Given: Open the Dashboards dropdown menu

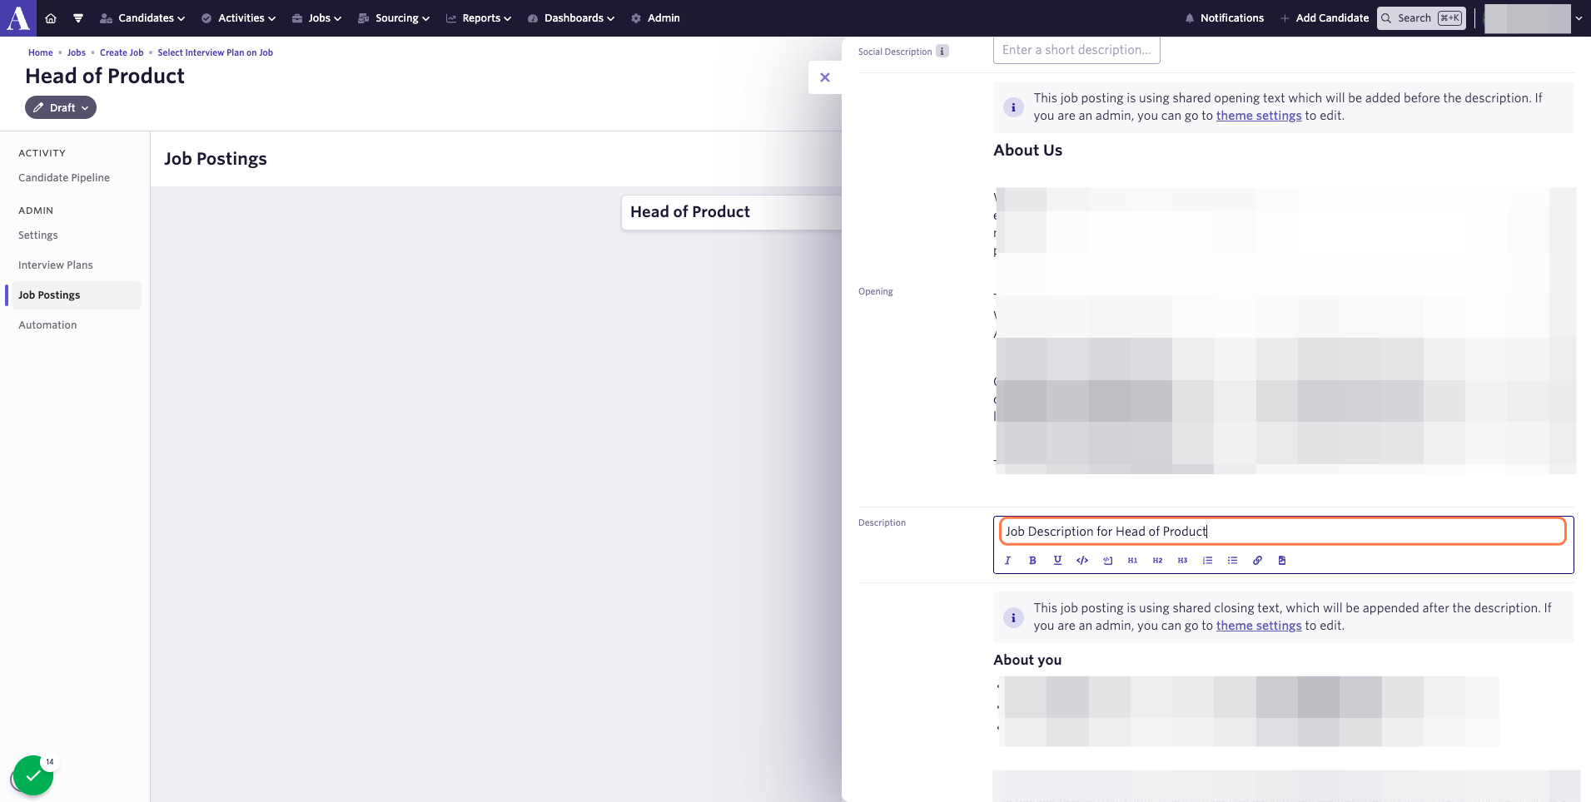Looking at the screenshot, I should (x=571, y=18).
